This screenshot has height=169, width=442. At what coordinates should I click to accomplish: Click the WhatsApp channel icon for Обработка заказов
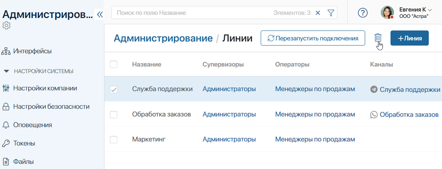(x=374, y=115)
